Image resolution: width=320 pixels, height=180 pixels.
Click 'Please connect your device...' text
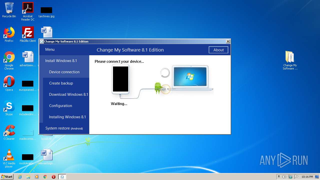(119, 61)
